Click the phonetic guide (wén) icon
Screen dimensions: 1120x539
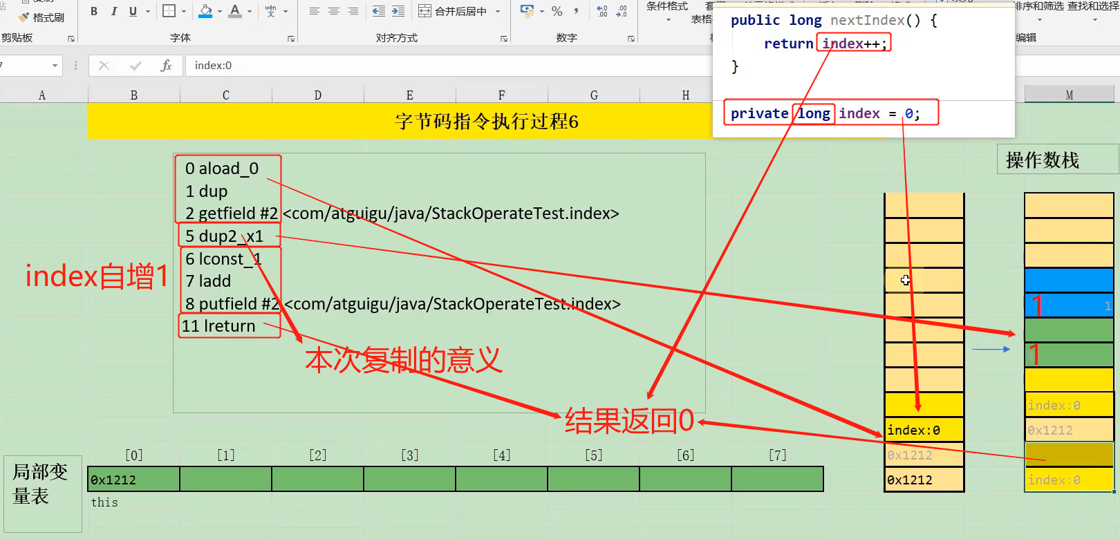(270, 11)
